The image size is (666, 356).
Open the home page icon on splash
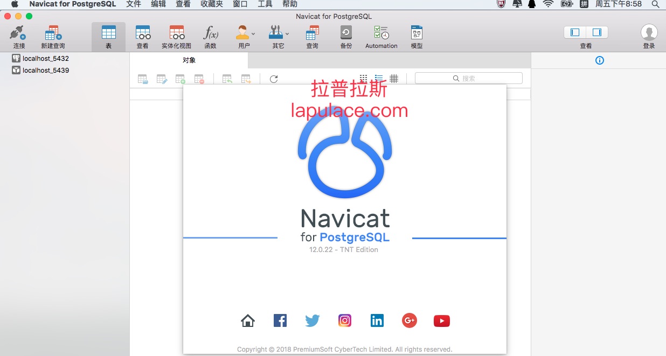(248, 321)
